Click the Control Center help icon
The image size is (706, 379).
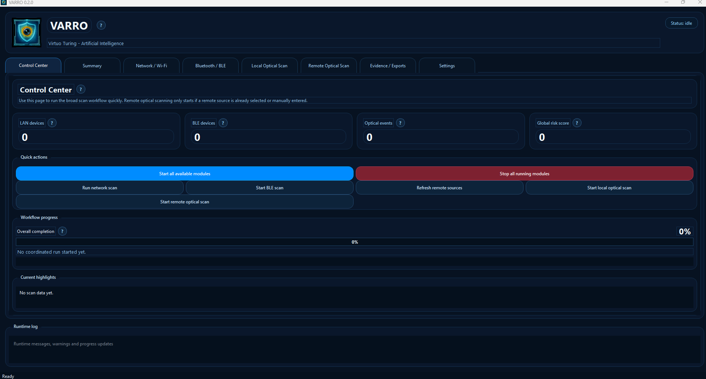(x=81, y=89)
